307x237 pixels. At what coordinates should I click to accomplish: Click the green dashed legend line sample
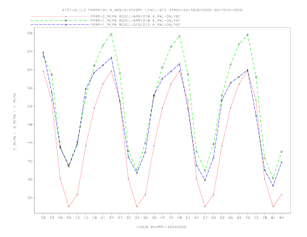pos(60,21)
